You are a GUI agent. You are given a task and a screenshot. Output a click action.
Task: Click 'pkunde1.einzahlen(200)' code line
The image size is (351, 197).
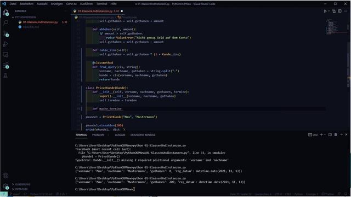pyautogui.click(x=104, y=125)
